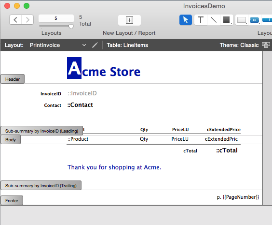
Task: Select the Text tool
Action: pos(201,20)
